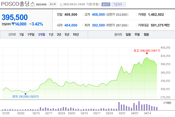Click the 거래대금 value 591,375
This screenshot has width=175, height=117.
[157, 25]
